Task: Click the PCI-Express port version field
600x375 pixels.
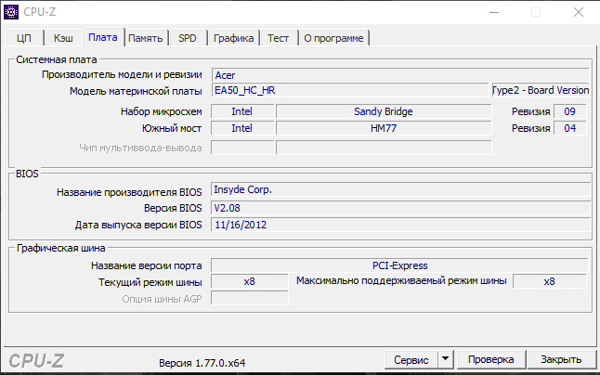Action: click(399, 265)
